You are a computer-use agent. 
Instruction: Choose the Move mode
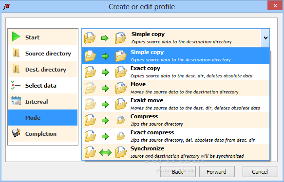[176, 88]
